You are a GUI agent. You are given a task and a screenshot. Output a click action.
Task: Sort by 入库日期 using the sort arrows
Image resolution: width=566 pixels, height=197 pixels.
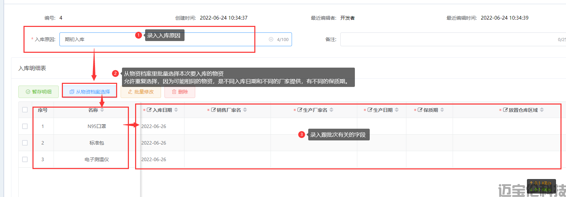click(176, 110)
